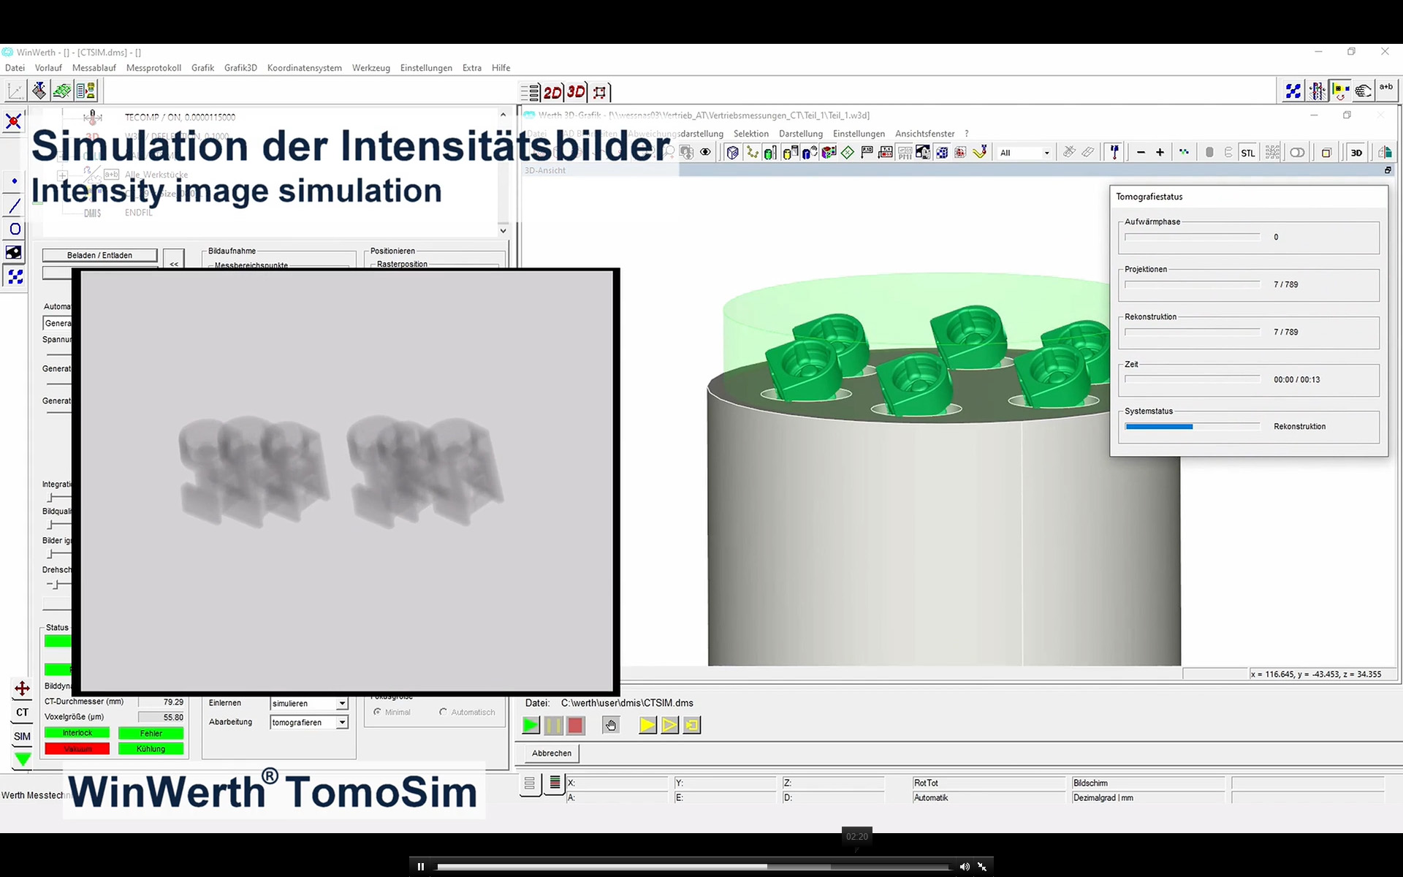Screen dimensions: 1403x877
Task: Open the green surface map tool icon
Action: coord(62,91)
